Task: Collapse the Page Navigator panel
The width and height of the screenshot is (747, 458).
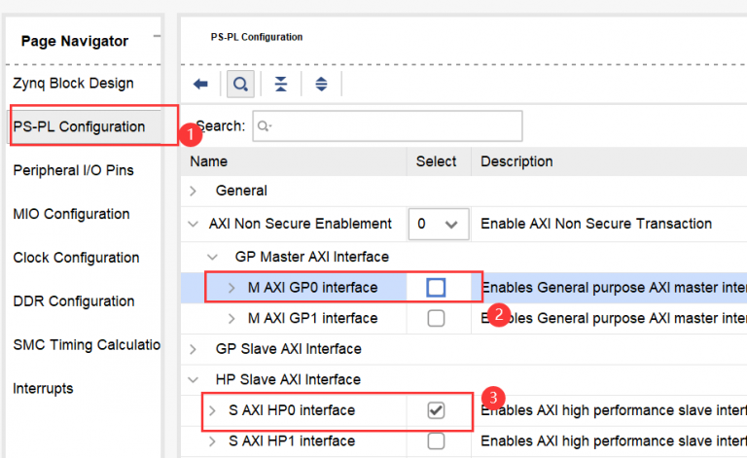Action: pyautogui.click(x=158, y=38)
